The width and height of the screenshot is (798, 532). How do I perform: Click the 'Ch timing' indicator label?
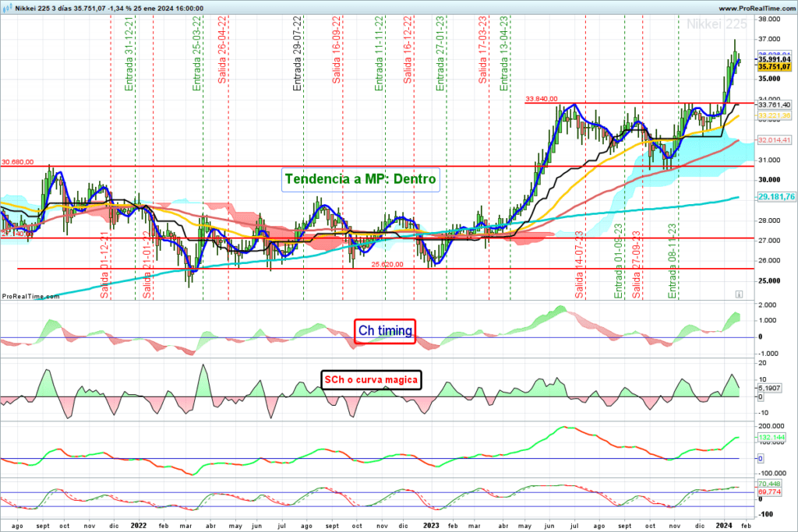click(385, 331)
